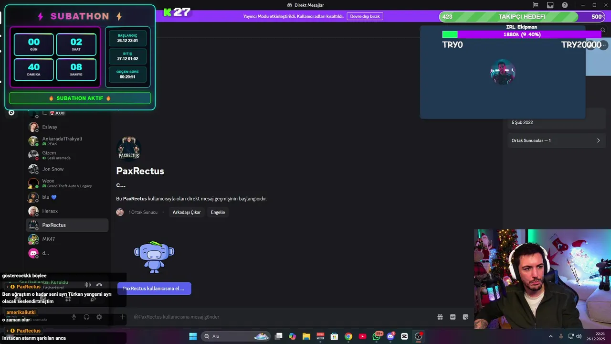Open the Jon Snow direct message

point(67,169)
